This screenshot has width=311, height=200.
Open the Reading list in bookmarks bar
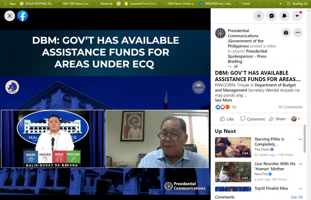297,4
